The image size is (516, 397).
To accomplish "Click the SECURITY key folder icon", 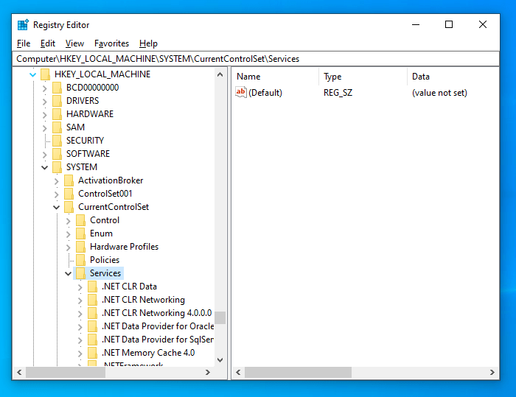I will click(57, 141).
